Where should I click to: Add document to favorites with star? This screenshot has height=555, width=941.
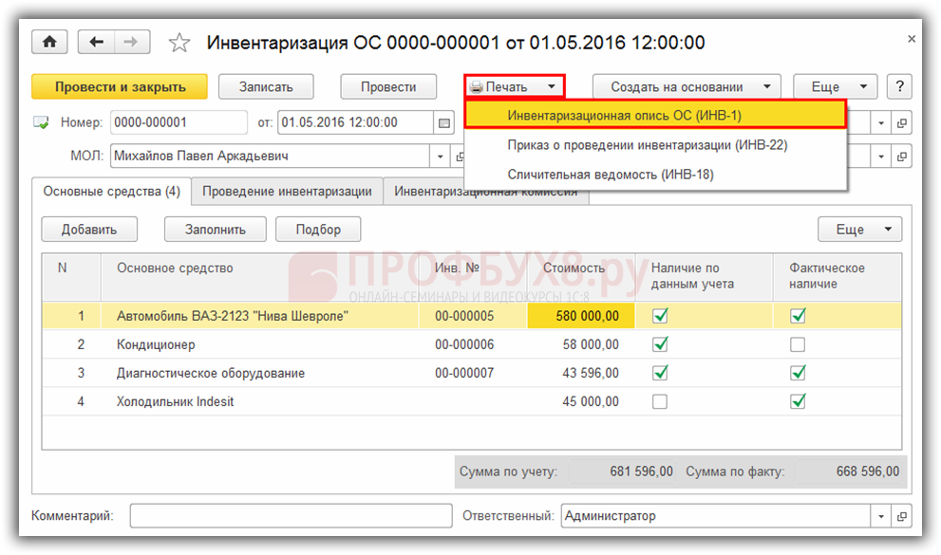[x=179, y=43]
